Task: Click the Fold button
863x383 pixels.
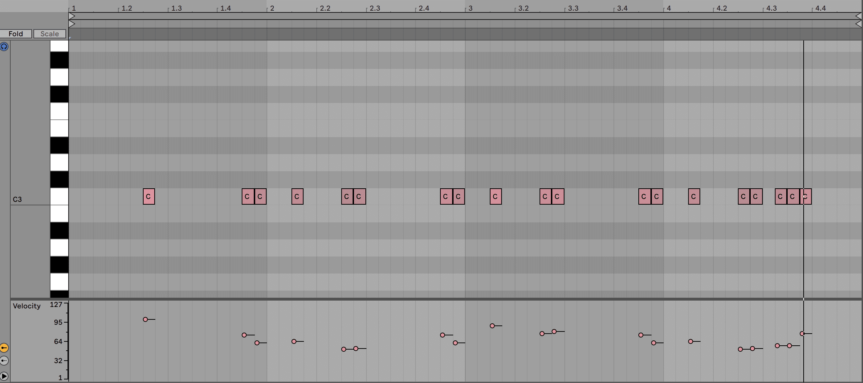Action: (x=16, y=34)
